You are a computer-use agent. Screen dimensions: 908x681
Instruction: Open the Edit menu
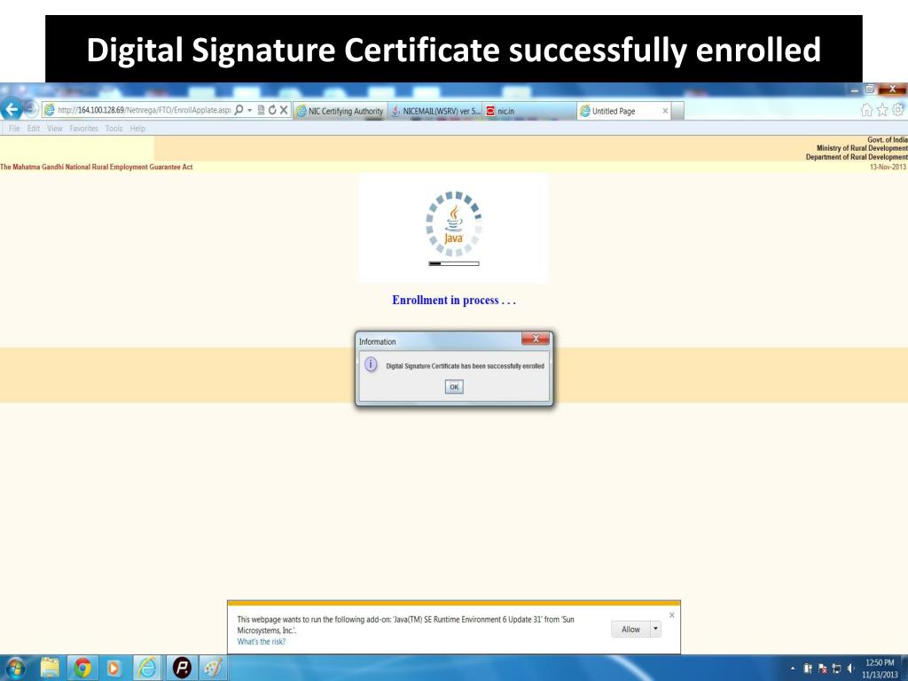tap(34, 129)
